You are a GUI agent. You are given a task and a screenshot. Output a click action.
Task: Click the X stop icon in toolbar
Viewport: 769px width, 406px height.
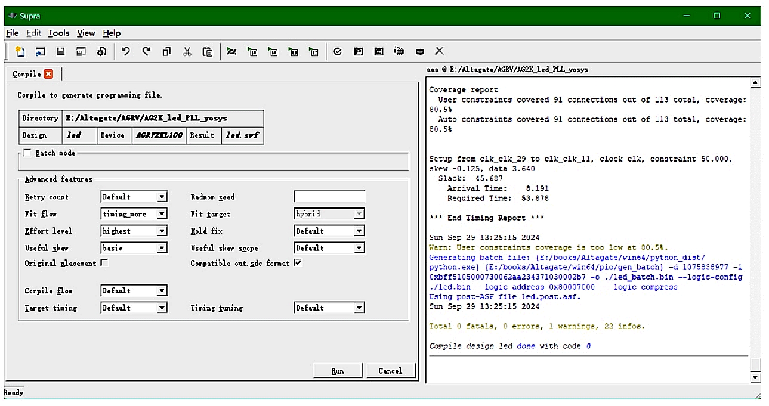click(x=439, y=52)
